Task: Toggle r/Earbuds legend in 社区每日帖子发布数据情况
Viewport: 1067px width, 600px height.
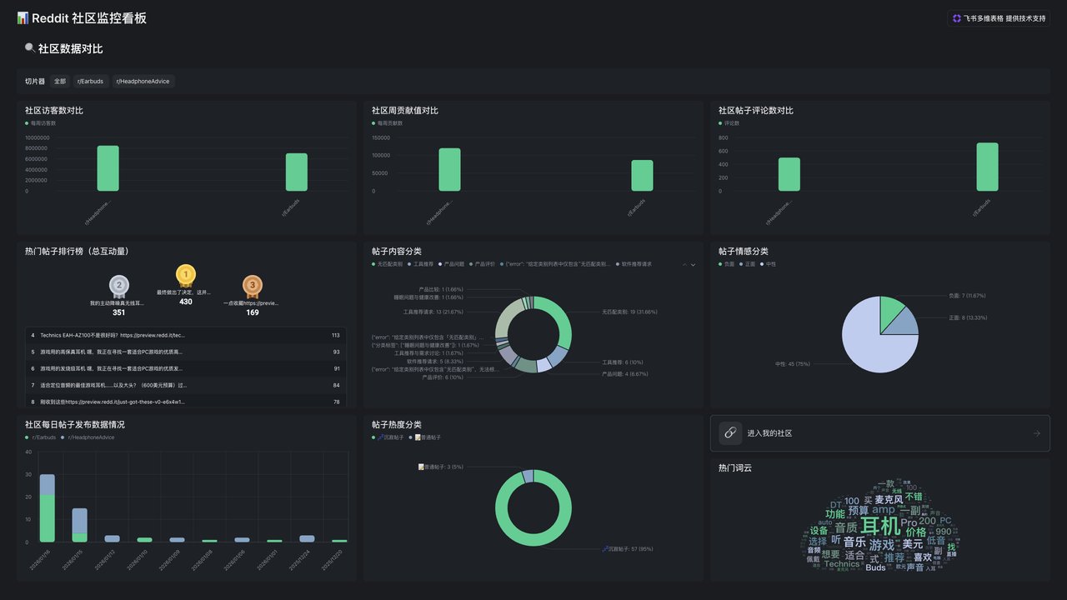Action: pos(41,437)
